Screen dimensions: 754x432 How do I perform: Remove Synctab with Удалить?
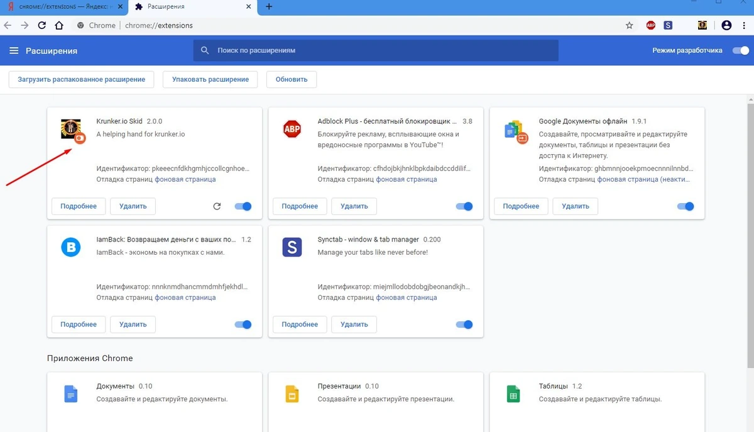pos(354,324)
